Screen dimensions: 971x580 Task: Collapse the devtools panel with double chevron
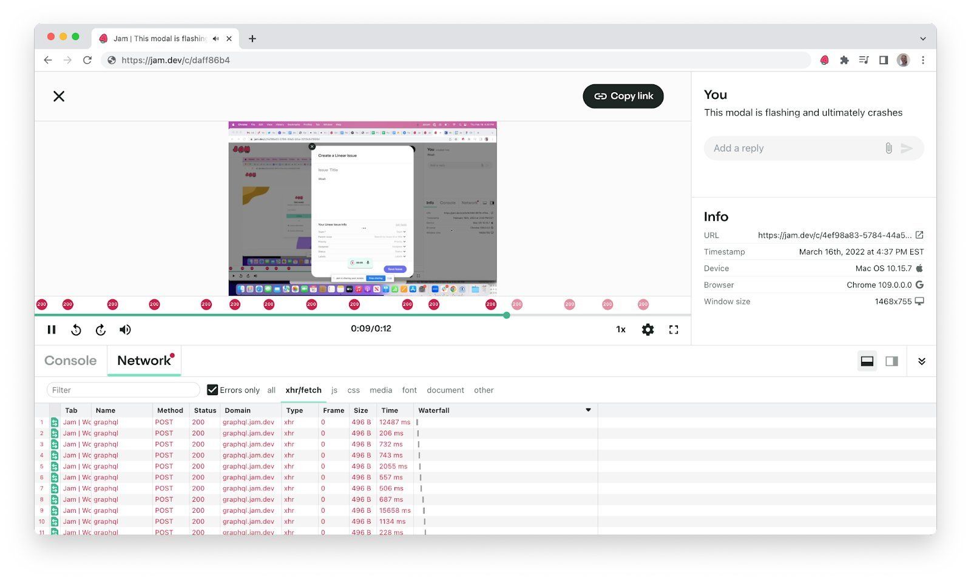[x=921, y=361]
